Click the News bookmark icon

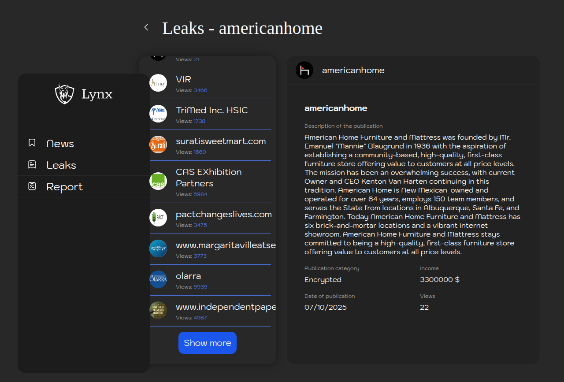pyautogui.click(x=32, y=143)
